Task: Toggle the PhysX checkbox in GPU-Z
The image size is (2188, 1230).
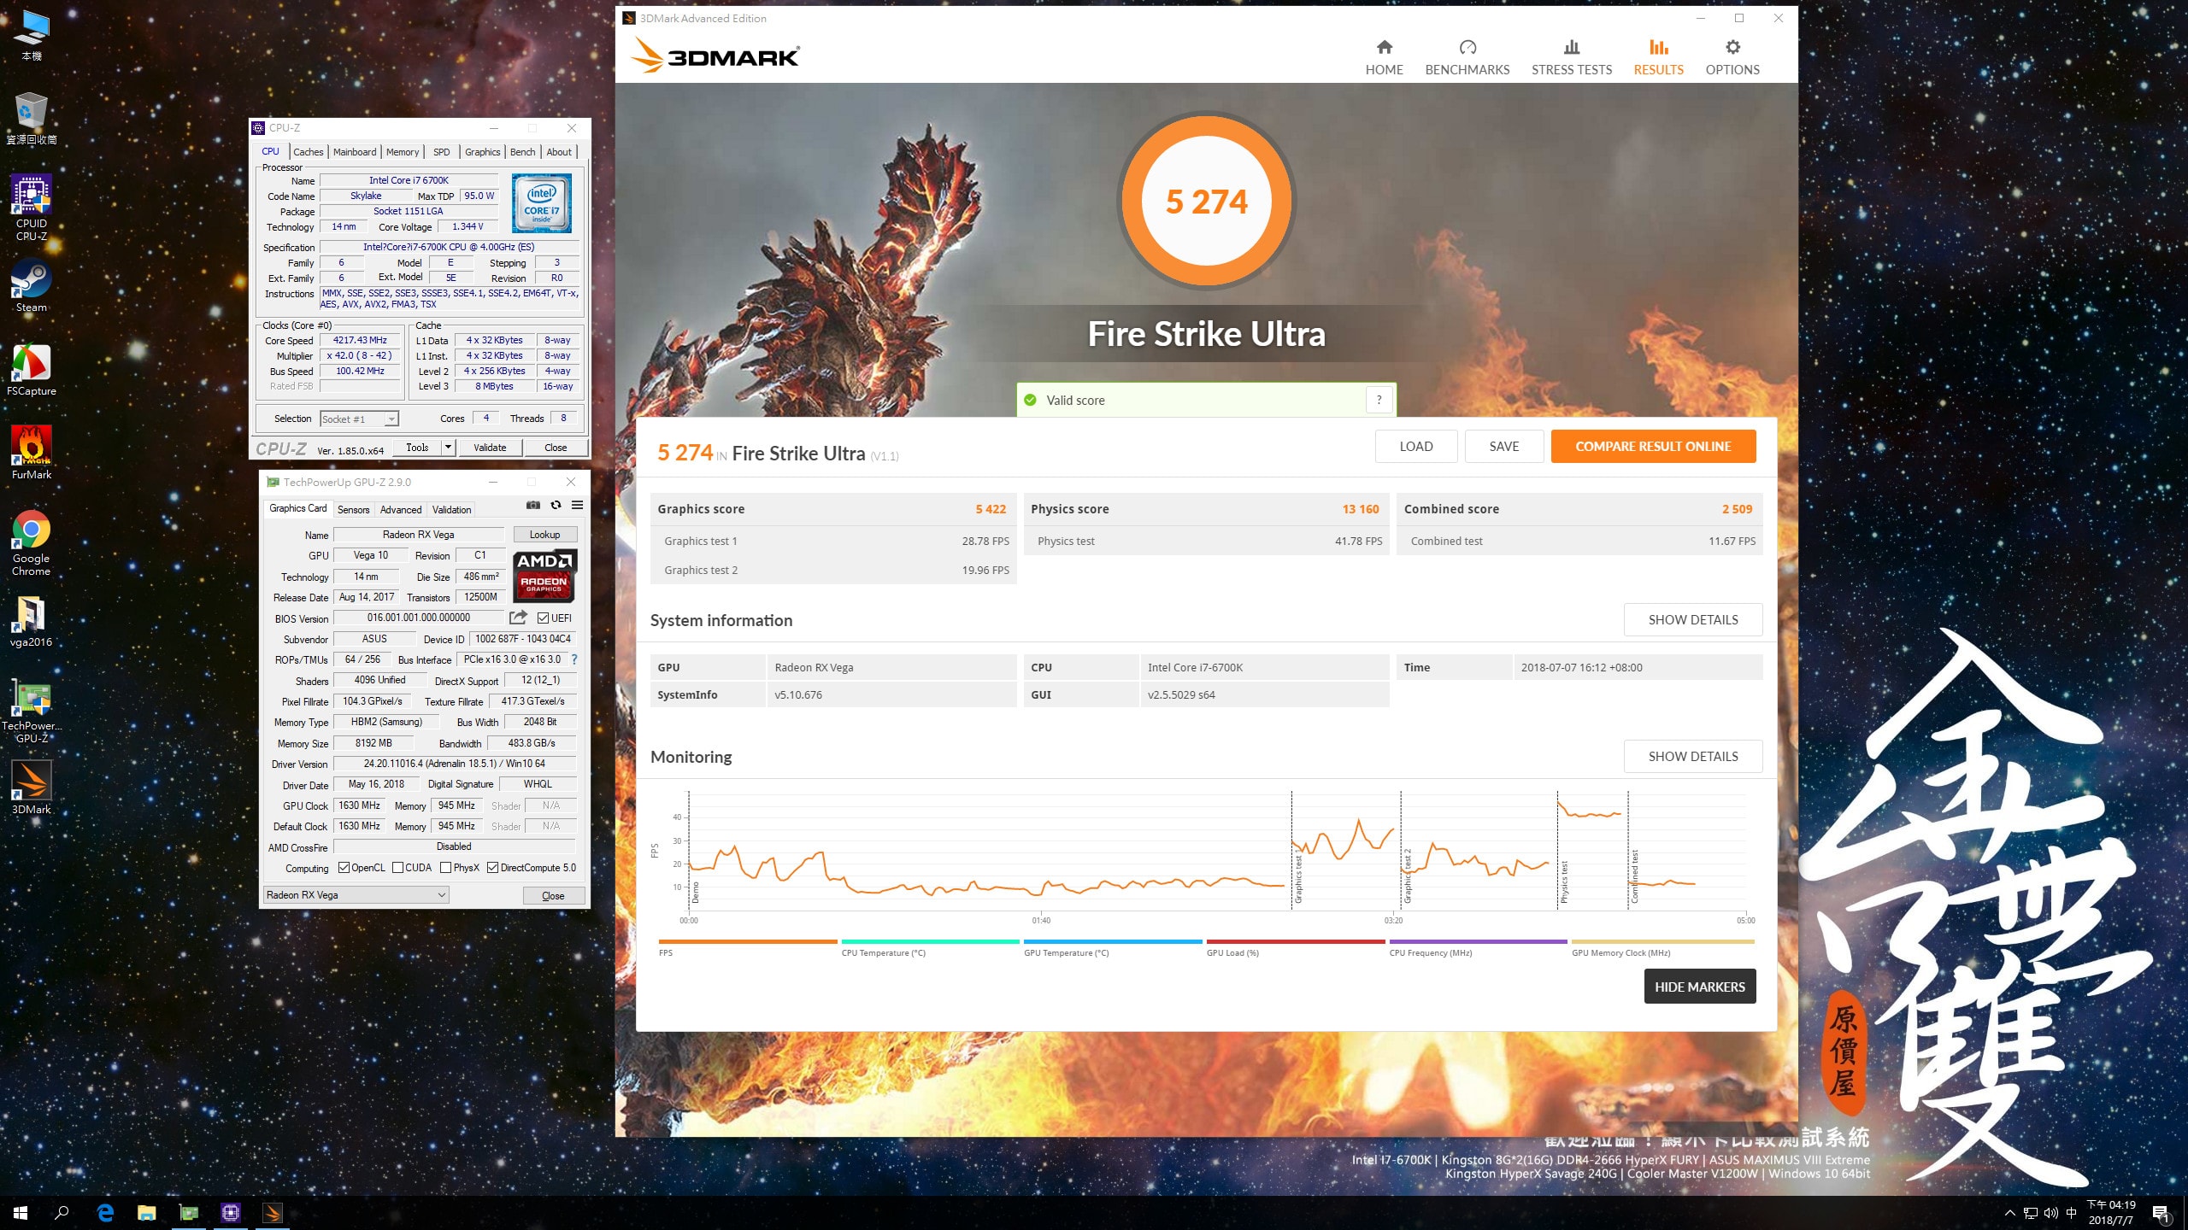Action: click(x=445, y=868)
